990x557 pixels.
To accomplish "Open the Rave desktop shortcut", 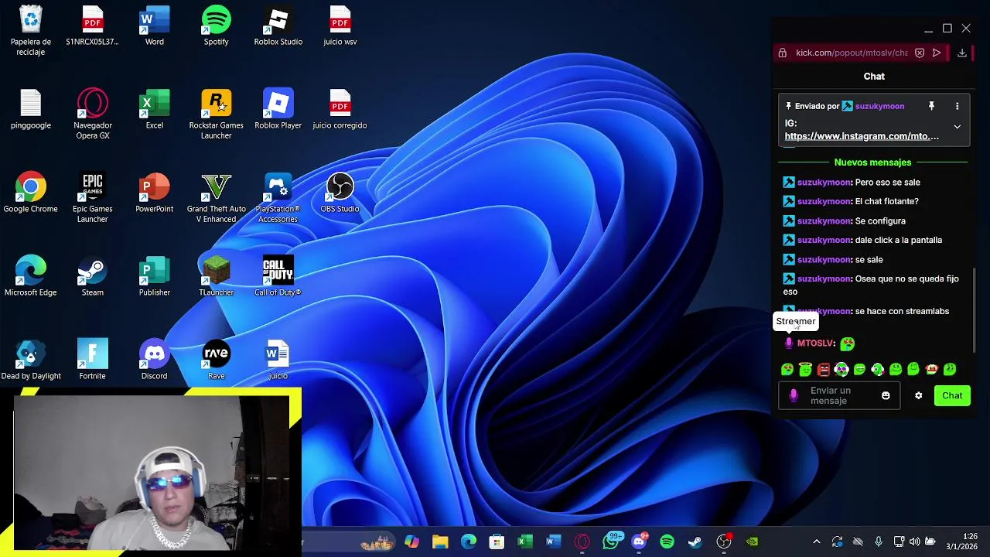I will point(217,361).
